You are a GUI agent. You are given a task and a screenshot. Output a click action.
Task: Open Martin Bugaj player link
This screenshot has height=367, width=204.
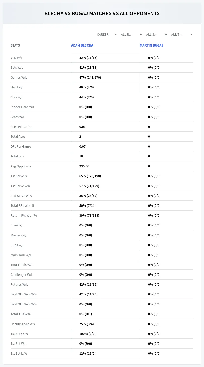(x=152, y=45)
